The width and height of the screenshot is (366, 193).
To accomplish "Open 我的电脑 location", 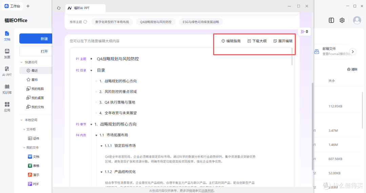I will (x=36, y=89).
